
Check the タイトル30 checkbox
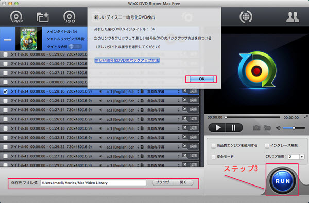6,54
